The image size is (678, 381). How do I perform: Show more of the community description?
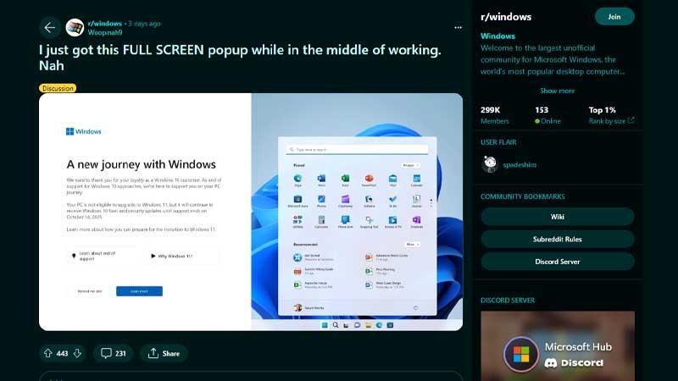557,91
